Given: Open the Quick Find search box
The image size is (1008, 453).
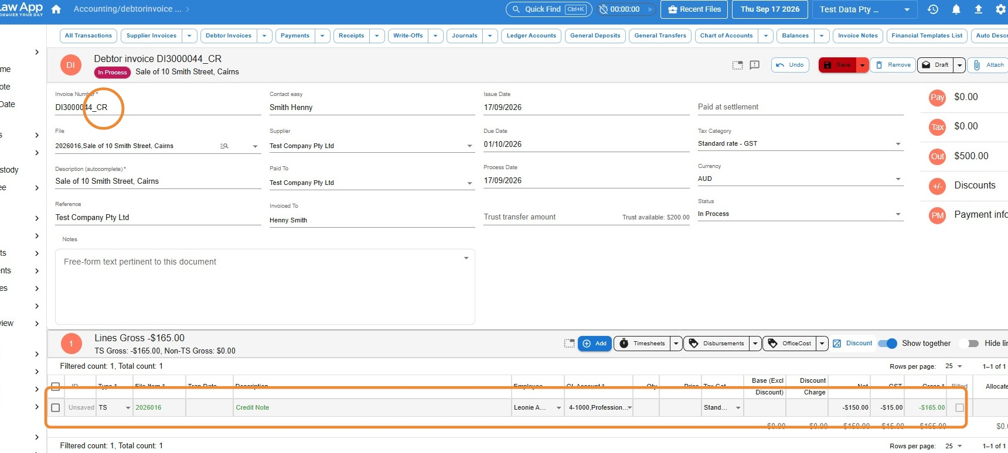Looking at the screenshot, I should coord(549,9).
